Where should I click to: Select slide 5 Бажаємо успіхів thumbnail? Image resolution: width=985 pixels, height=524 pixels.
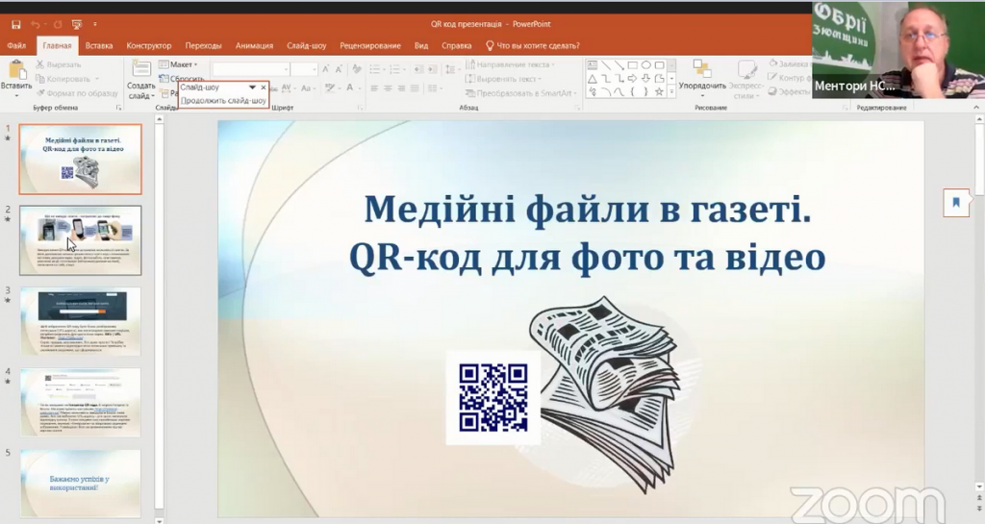pyautogui.click(x=81, y=484)
